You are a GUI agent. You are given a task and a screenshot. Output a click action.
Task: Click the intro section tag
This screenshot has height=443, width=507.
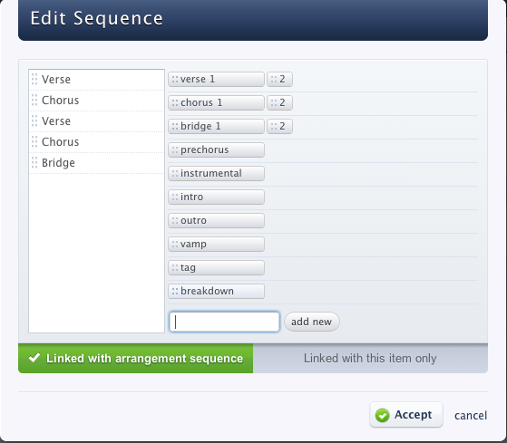[x=216, y=197]
